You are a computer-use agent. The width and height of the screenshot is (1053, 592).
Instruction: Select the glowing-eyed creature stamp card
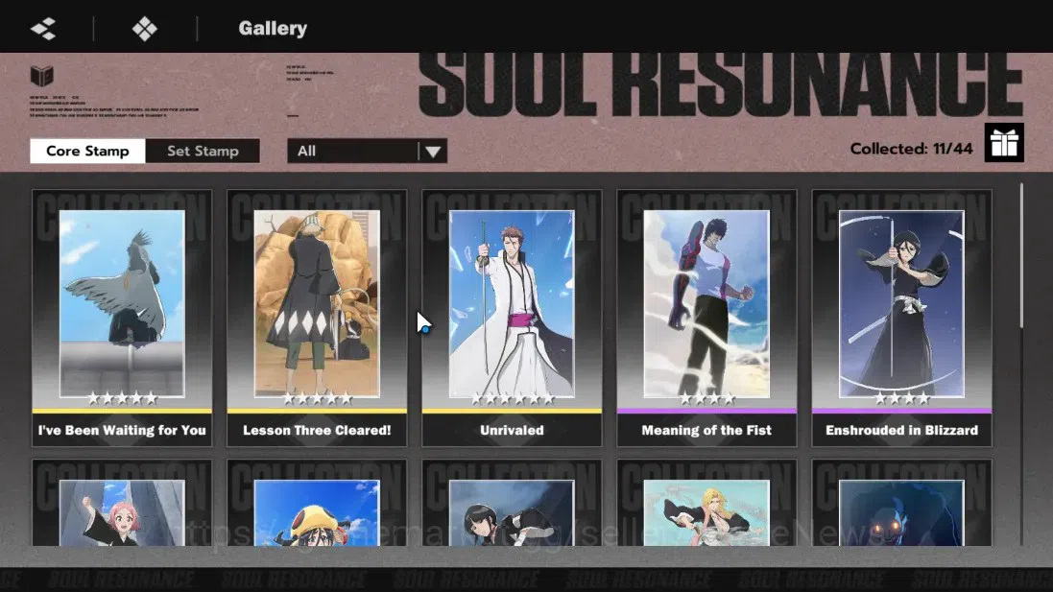click(x=902, y=504)
